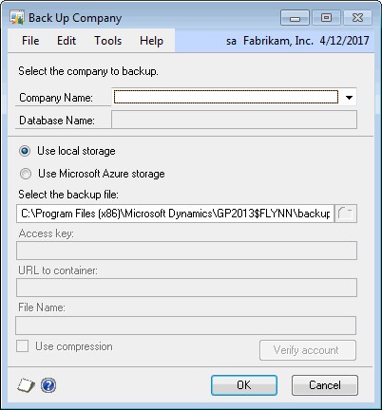382x410 pixels.
Task: Click the Access key field
Action: pos(186,251)
